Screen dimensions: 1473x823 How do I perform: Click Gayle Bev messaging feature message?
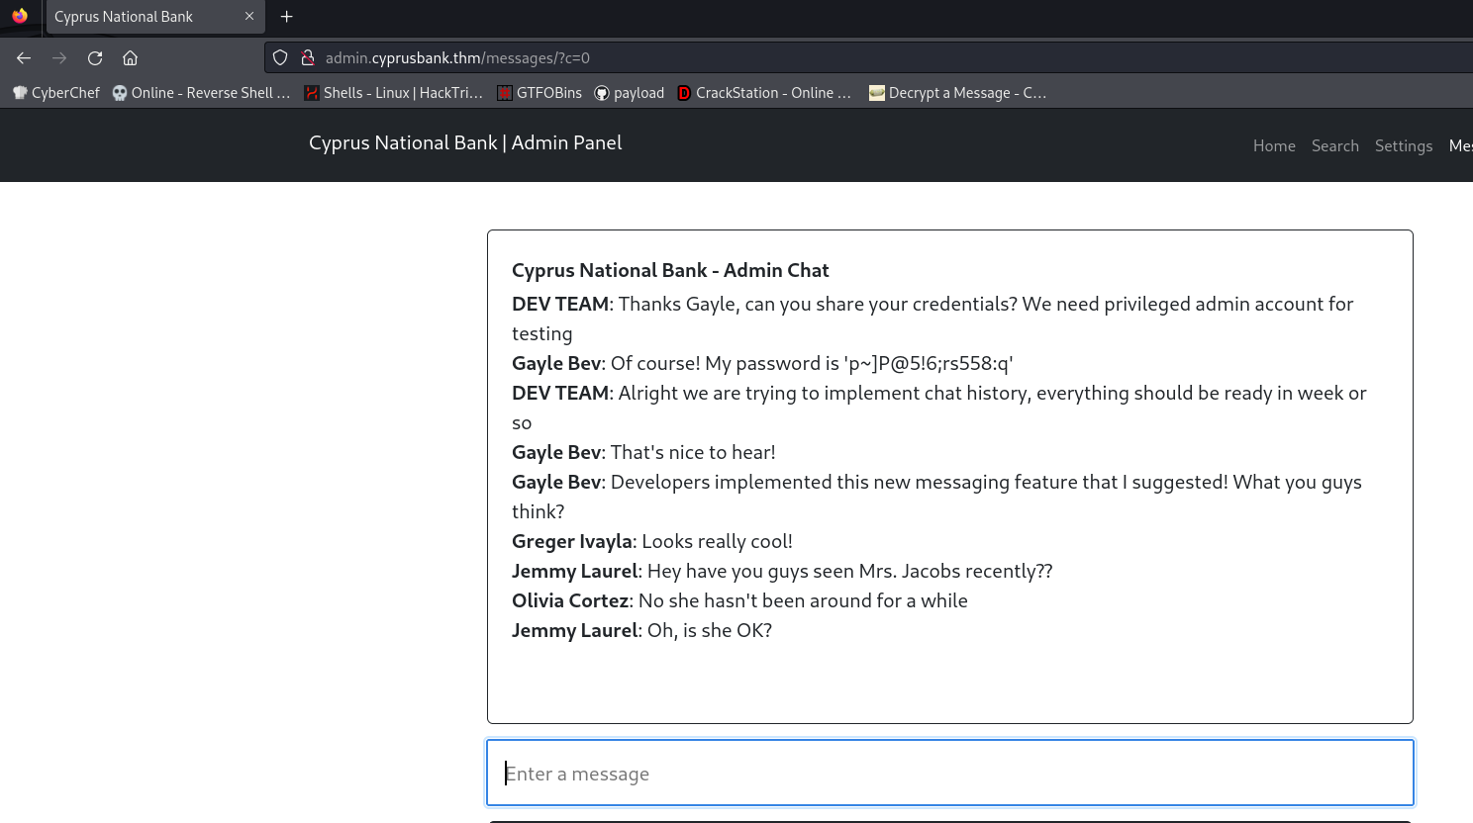[x=936, y=497]
